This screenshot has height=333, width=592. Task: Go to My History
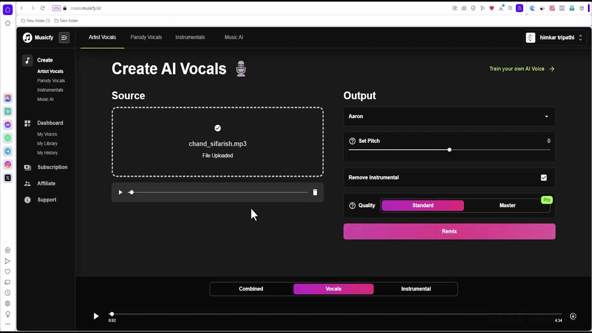pos(47,153)
